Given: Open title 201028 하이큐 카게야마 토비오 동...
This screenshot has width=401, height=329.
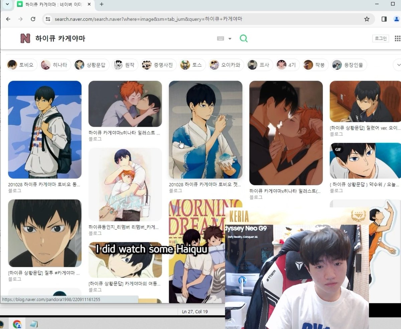Looking at the screenshot, I should click(44, 184).
